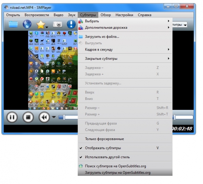
Task: Click the blue folder open-file icon
Action: pyautogui.click(x=13, y=24)
